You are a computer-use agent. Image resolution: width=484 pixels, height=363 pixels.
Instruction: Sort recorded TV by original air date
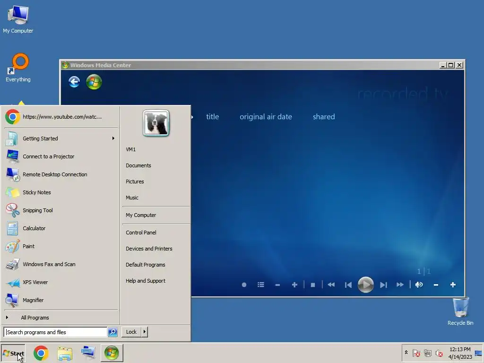point(266,117)
